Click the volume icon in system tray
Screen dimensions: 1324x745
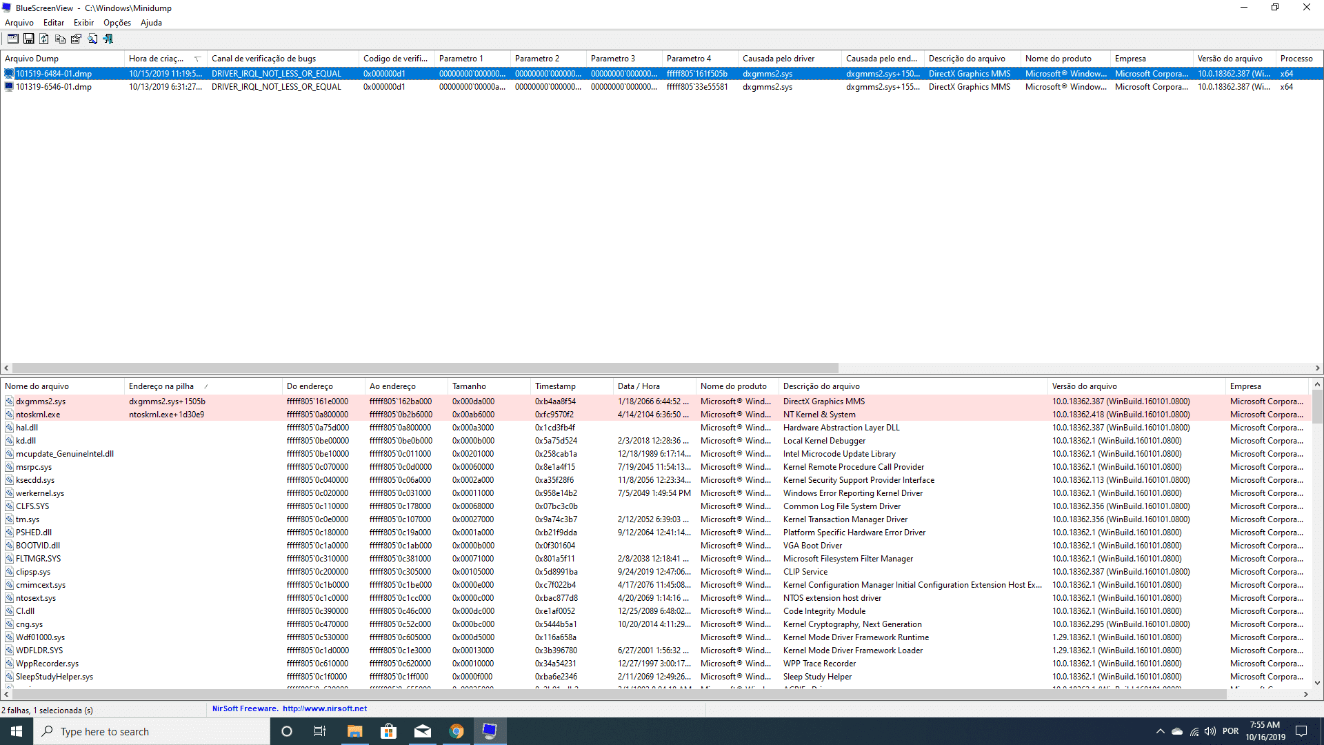tap(1210, 731)
